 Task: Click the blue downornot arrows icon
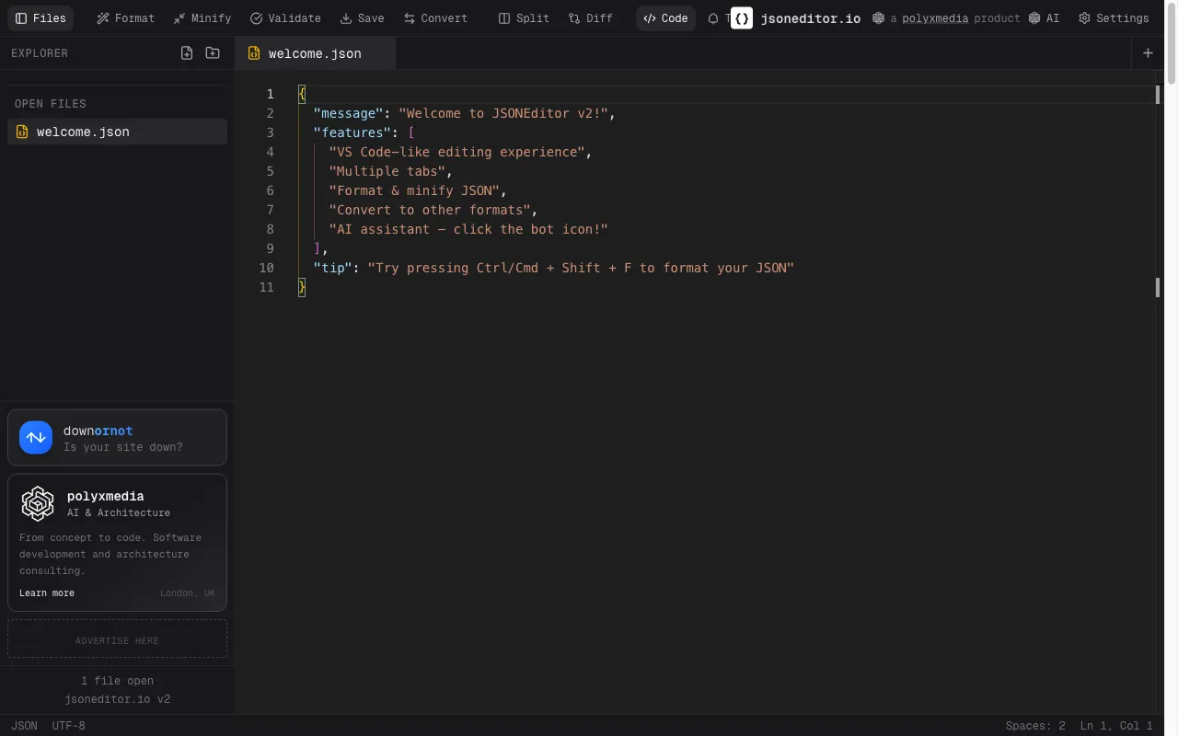tap(36, 438)
